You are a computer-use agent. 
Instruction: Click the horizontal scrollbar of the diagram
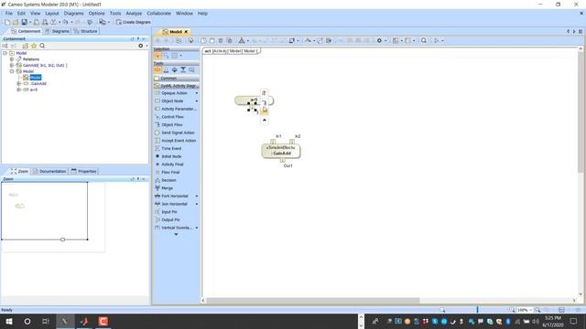313,301
